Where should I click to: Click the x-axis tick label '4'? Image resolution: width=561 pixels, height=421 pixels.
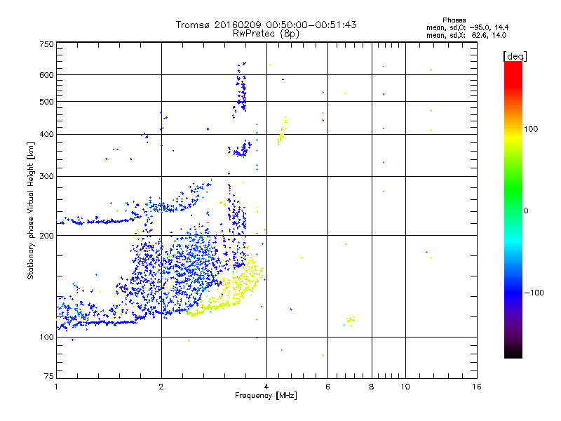pyautogui.click(x=266, y=387)
